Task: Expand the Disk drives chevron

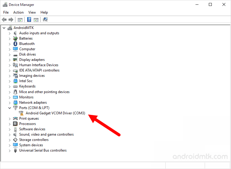Action: coord(9,55)
